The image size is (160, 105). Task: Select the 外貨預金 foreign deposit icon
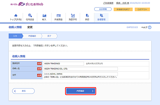coord(59,16)
